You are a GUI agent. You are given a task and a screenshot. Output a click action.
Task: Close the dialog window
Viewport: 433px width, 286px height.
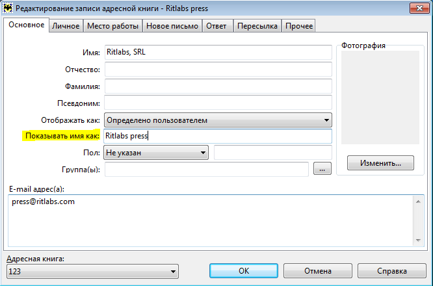pos(419,8)
